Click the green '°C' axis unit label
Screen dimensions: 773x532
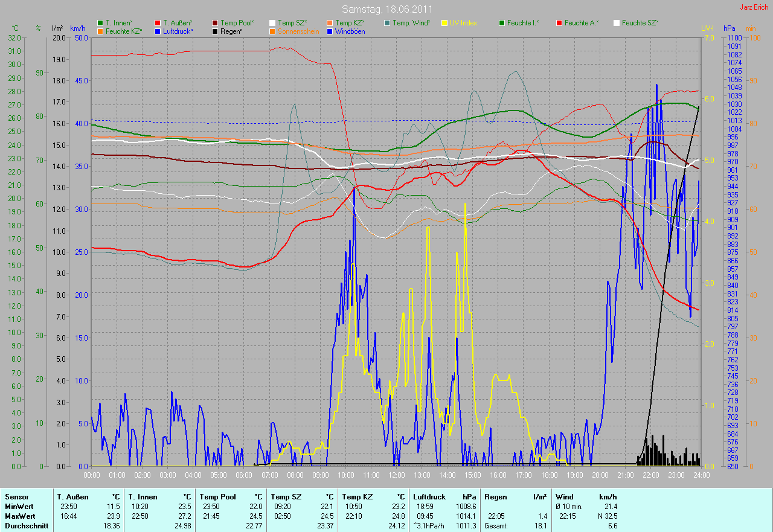point(15,28)
